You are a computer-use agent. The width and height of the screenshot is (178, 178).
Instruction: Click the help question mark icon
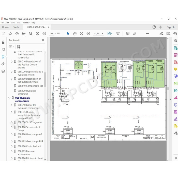[154, 27]
